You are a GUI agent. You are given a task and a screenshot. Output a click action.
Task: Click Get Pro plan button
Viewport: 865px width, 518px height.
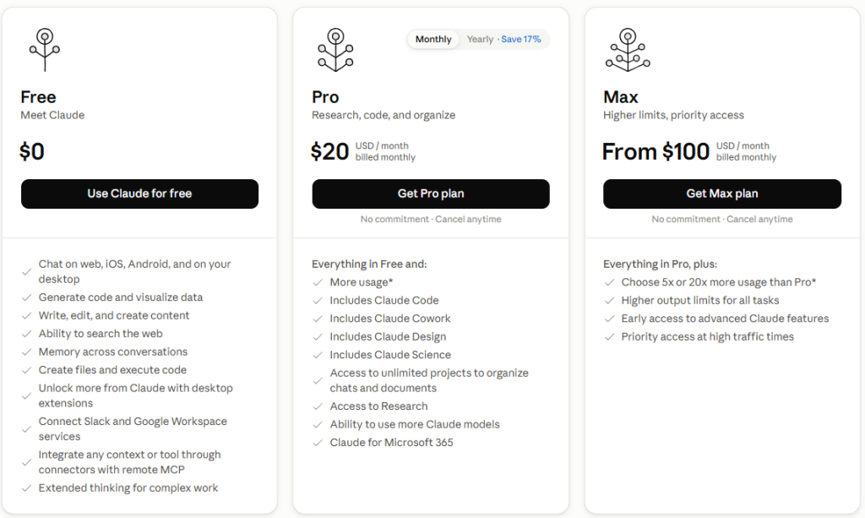pyautogui.click(x=431, y=194)
